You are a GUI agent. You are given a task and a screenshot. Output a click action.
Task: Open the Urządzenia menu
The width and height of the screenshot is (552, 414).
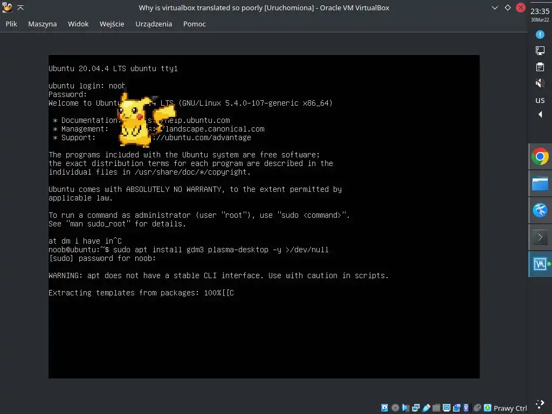coord(154,24)
